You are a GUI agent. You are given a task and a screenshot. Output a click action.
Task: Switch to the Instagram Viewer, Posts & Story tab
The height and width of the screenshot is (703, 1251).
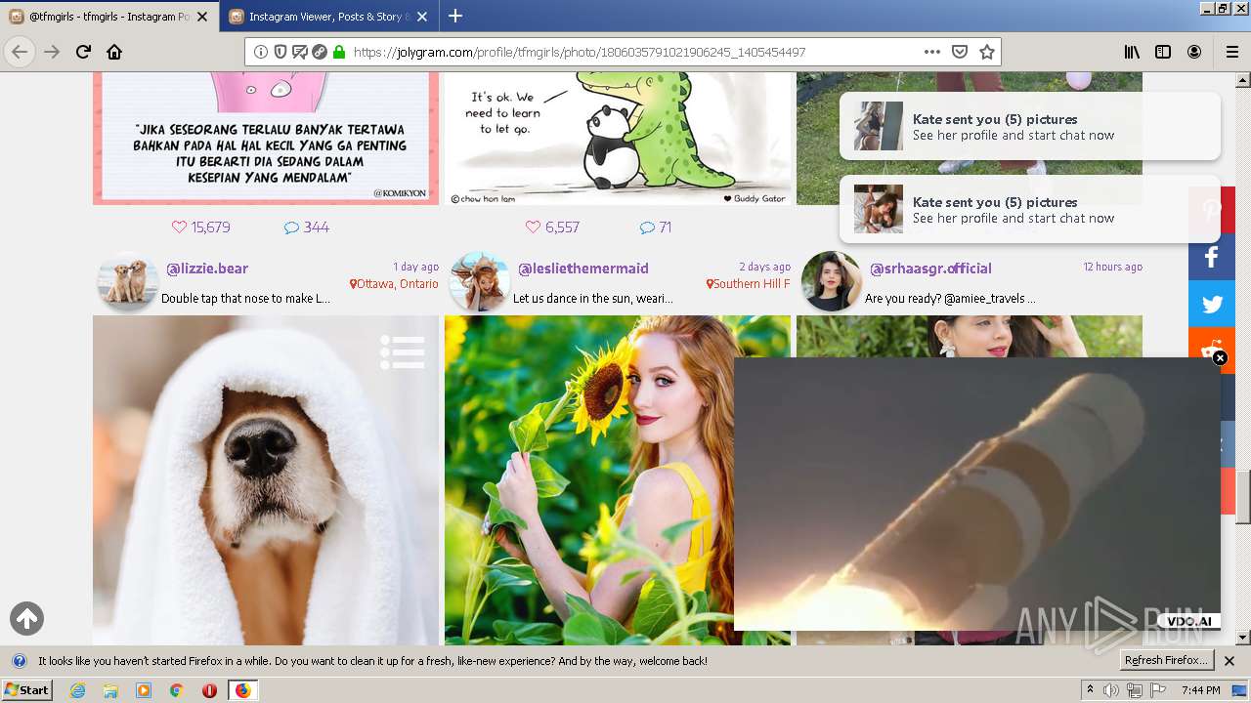(329, 17)
